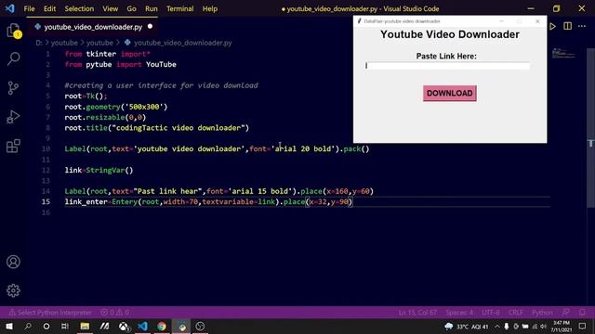Show hidden system tray icons
Screen dimensions: 595x334
point(497,326)
